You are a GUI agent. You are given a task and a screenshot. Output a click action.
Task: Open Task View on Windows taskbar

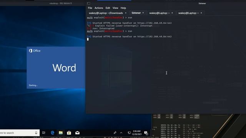pos(44,133)
